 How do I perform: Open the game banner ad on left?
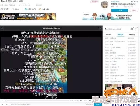pos(28,16)
